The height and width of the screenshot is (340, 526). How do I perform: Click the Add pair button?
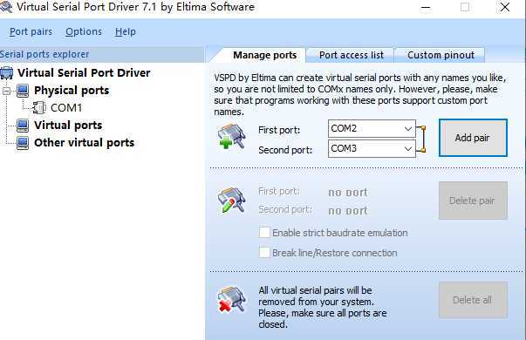tap(473, 138)
